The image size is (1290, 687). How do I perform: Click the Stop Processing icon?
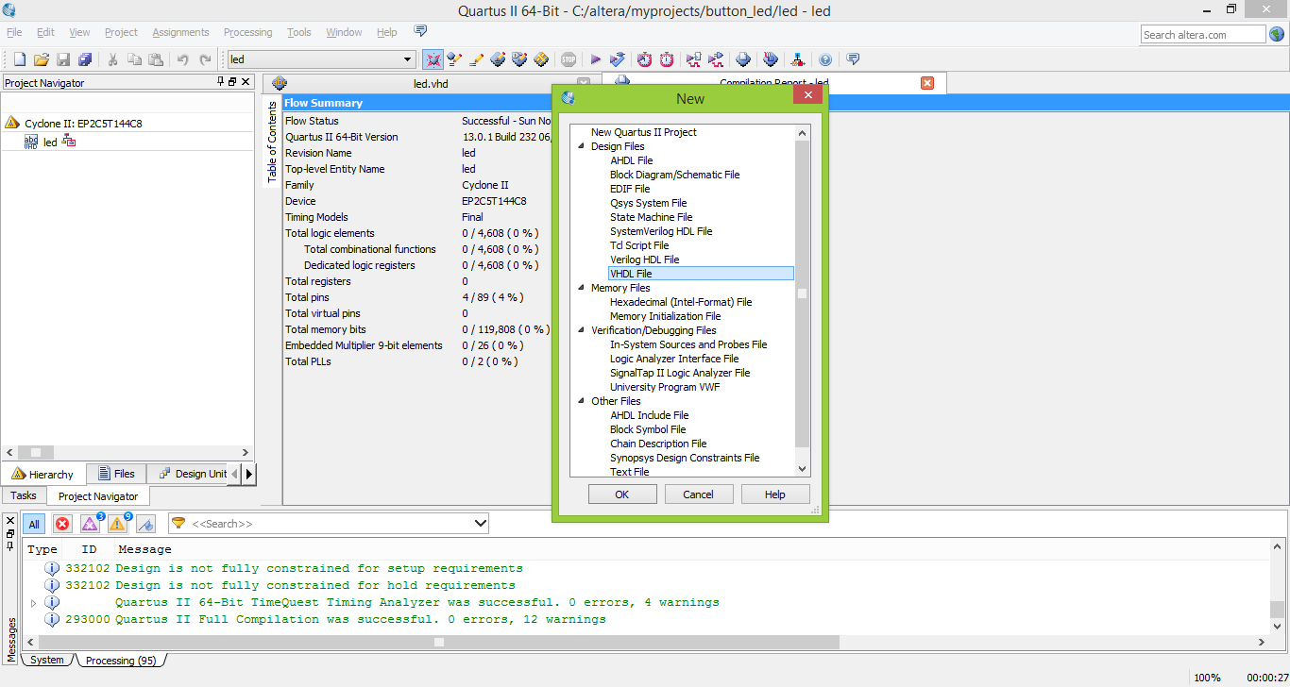568,59
